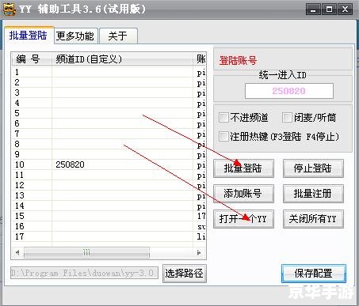Select row number 16 in the list

click(109, 226)
